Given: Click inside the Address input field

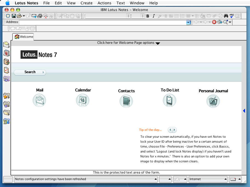Looking at the screenshot, I should (103, 22).
